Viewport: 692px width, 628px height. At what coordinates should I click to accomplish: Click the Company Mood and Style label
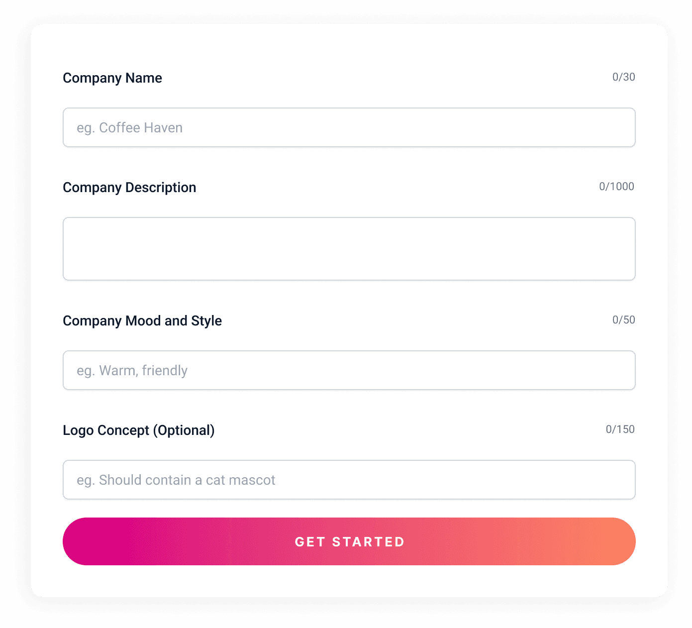pyautogui.click(x=142, y=321)
